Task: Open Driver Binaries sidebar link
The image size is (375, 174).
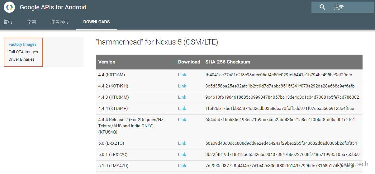Action: 21,59
